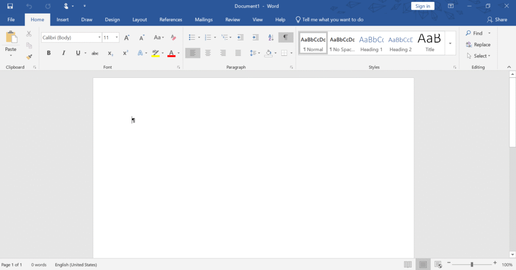The width and height of the screenshot is (516, 270).
Task: Click the 100% zoom level
Action: 507,264
